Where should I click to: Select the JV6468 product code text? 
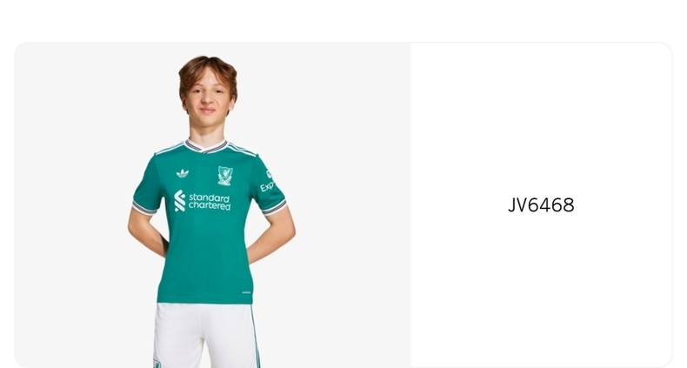[541, 205]
